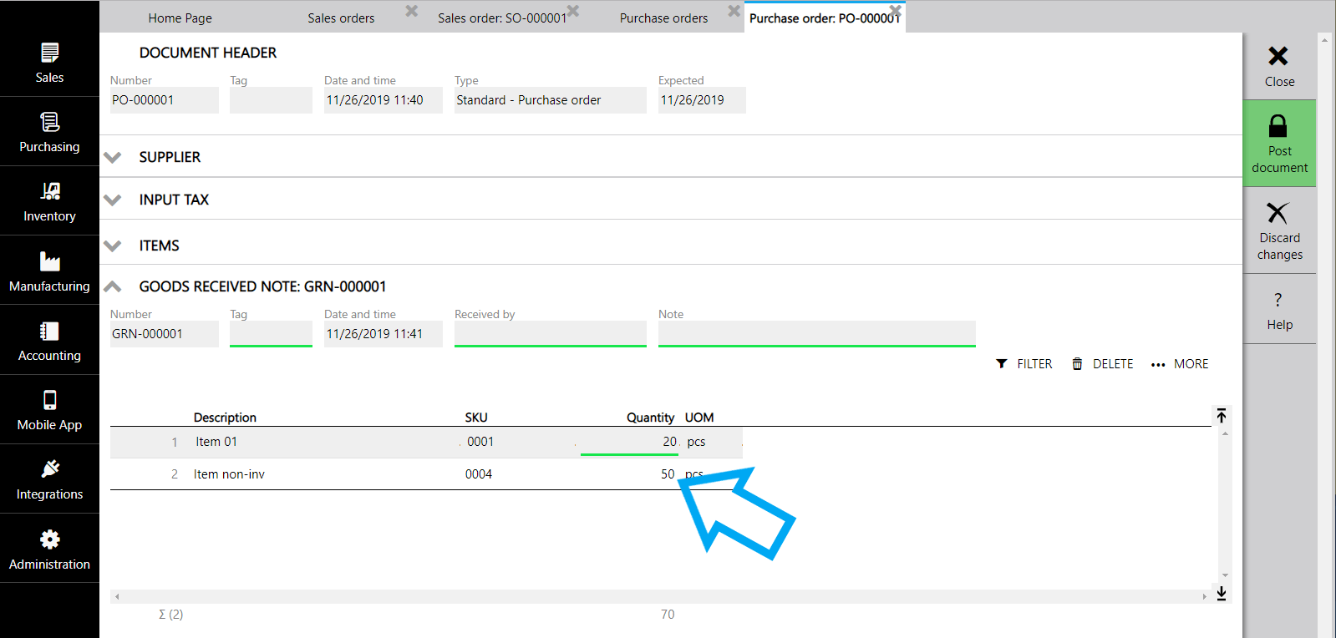The image size is (1336, 638).
Task: Click the MORE button label
Action: click(x=1191, y=364)
